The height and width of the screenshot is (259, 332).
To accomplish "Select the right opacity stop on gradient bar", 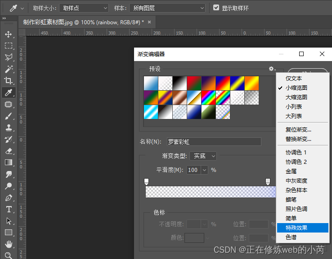I will pos(268,182).
